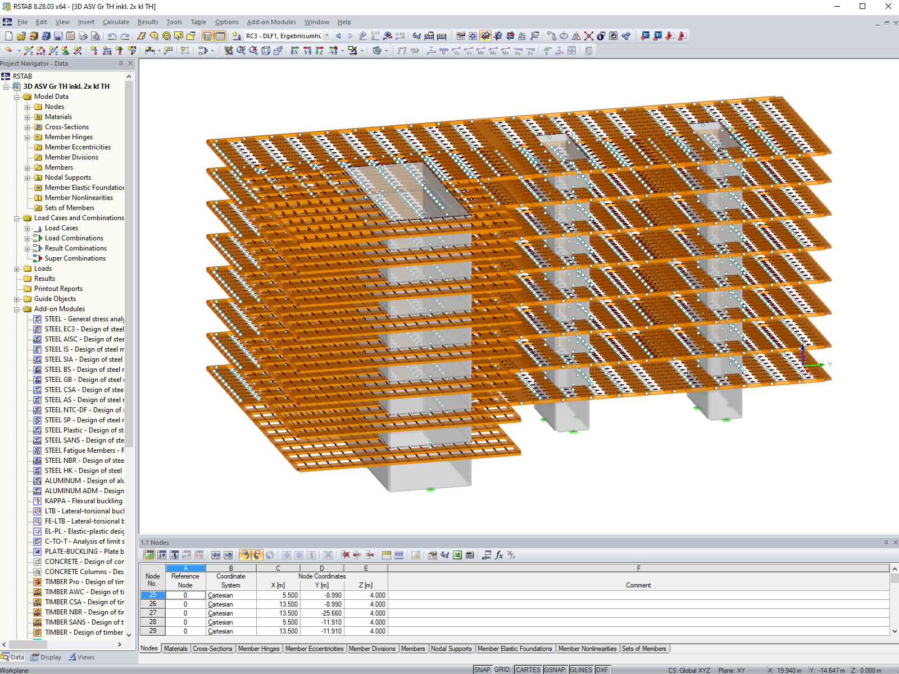
Task: Undo the last action
Action: point(112,35)
